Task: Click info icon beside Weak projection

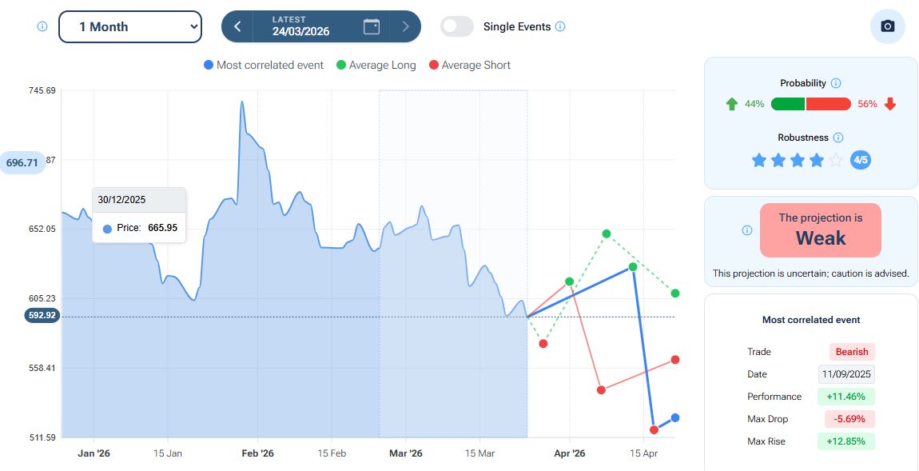Action: coord(747,230)
